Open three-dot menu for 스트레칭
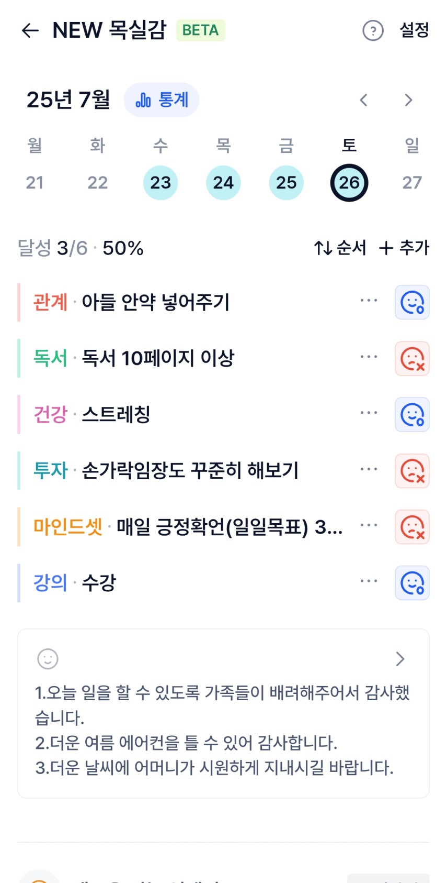The width and height of the screenshot is (447, 883). coord(369,413)
